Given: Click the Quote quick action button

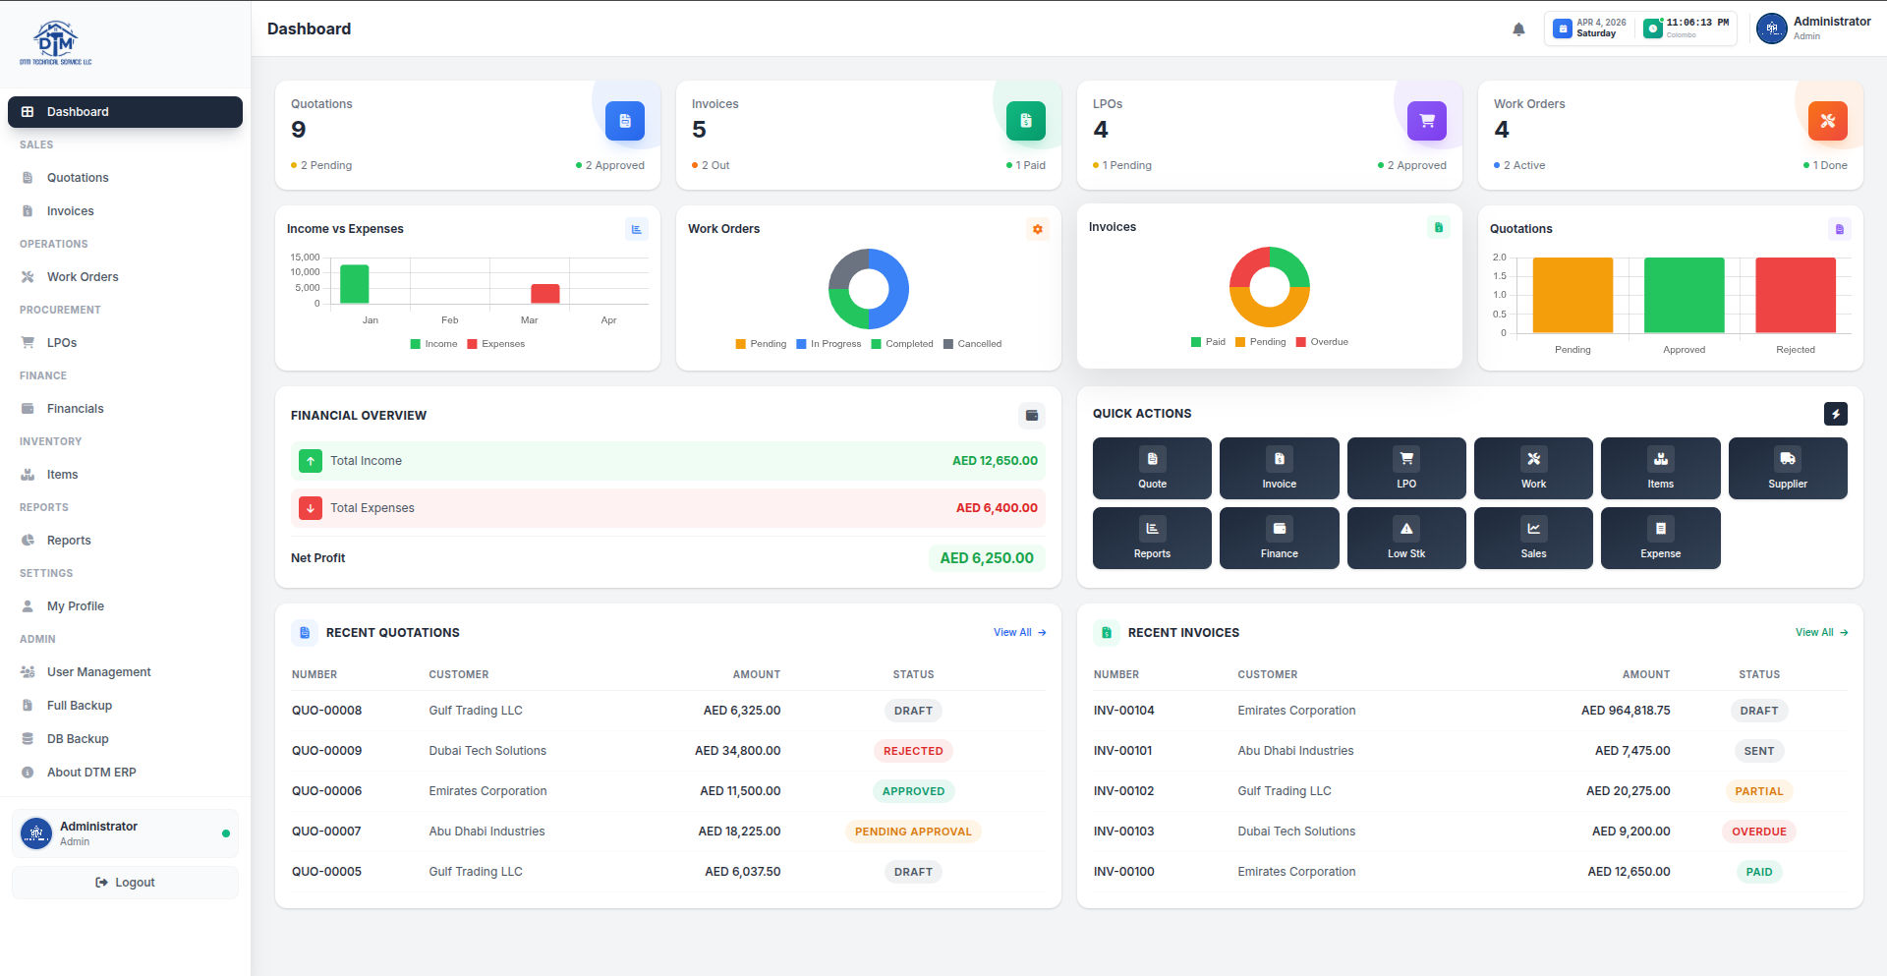Looking at the screenshot, I should (x=1152, y=469).
